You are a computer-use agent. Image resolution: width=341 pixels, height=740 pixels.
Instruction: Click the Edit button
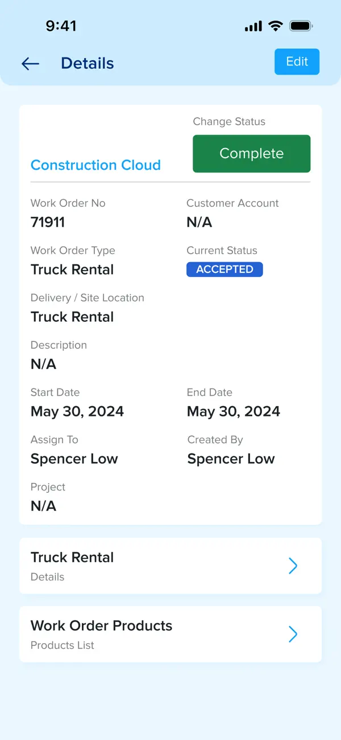click(297, 62)
